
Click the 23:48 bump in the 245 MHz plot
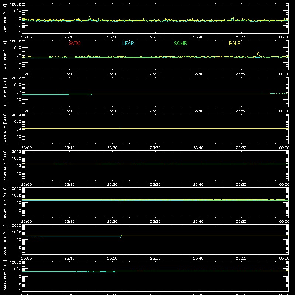[233, 18]
